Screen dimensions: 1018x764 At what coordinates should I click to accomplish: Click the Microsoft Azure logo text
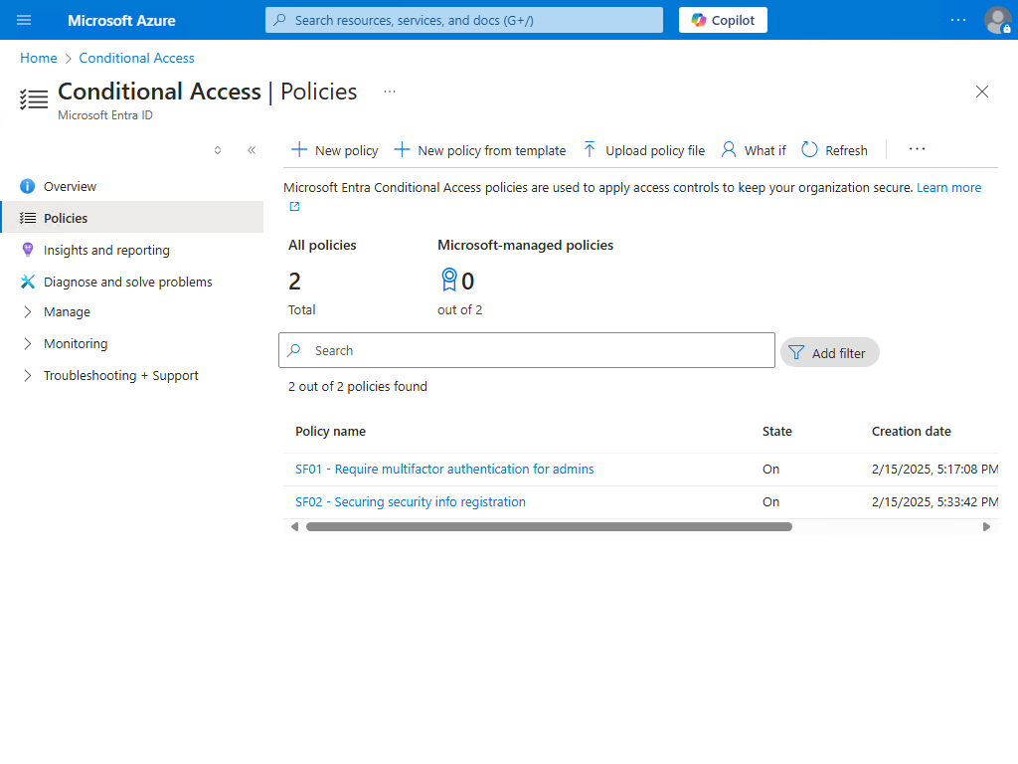pos(121,21)
